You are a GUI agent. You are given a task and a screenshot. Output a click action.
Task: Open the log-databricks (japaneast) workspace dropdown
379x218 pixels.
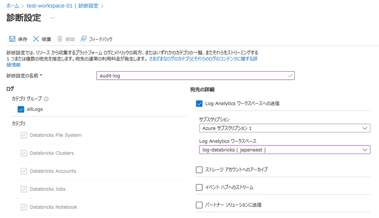point(284,150)
